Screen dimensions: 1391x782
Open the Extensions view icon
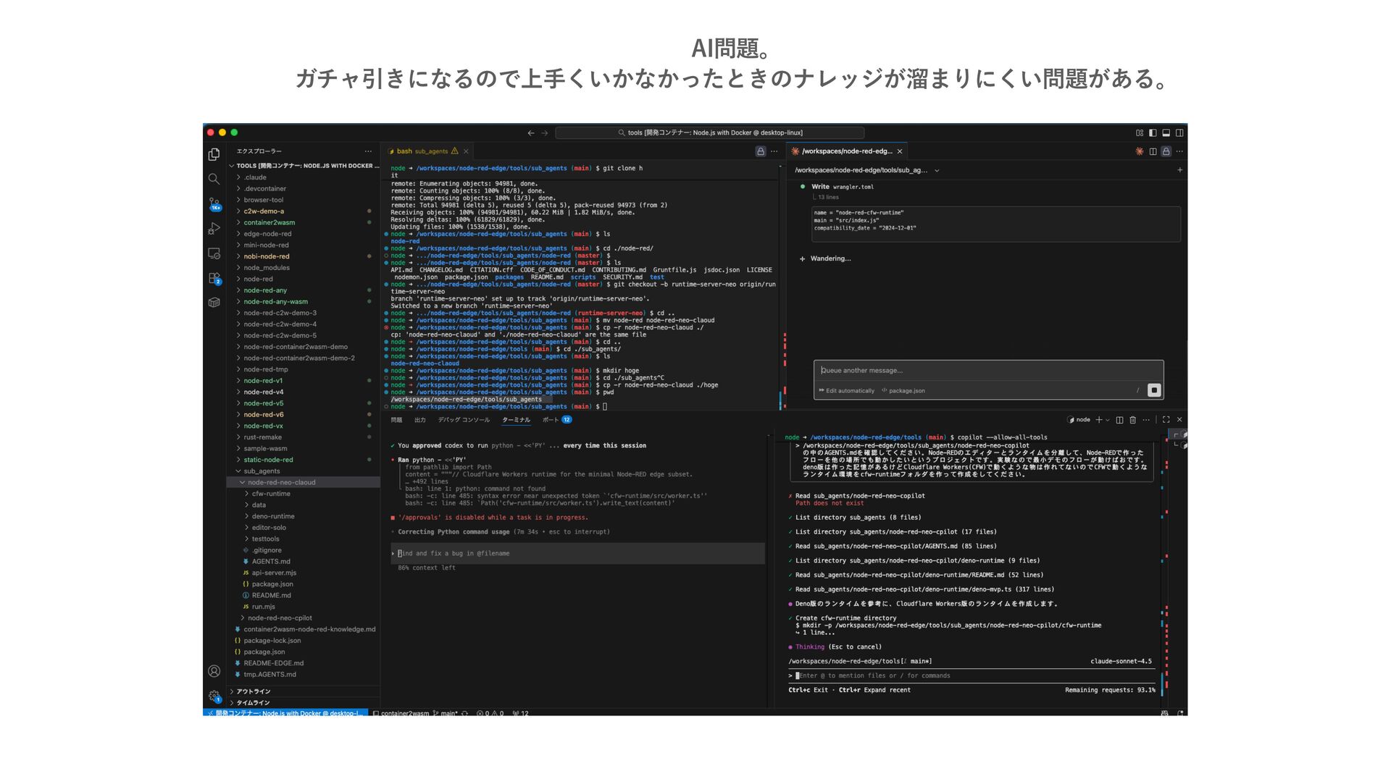[x=214, y=278]
